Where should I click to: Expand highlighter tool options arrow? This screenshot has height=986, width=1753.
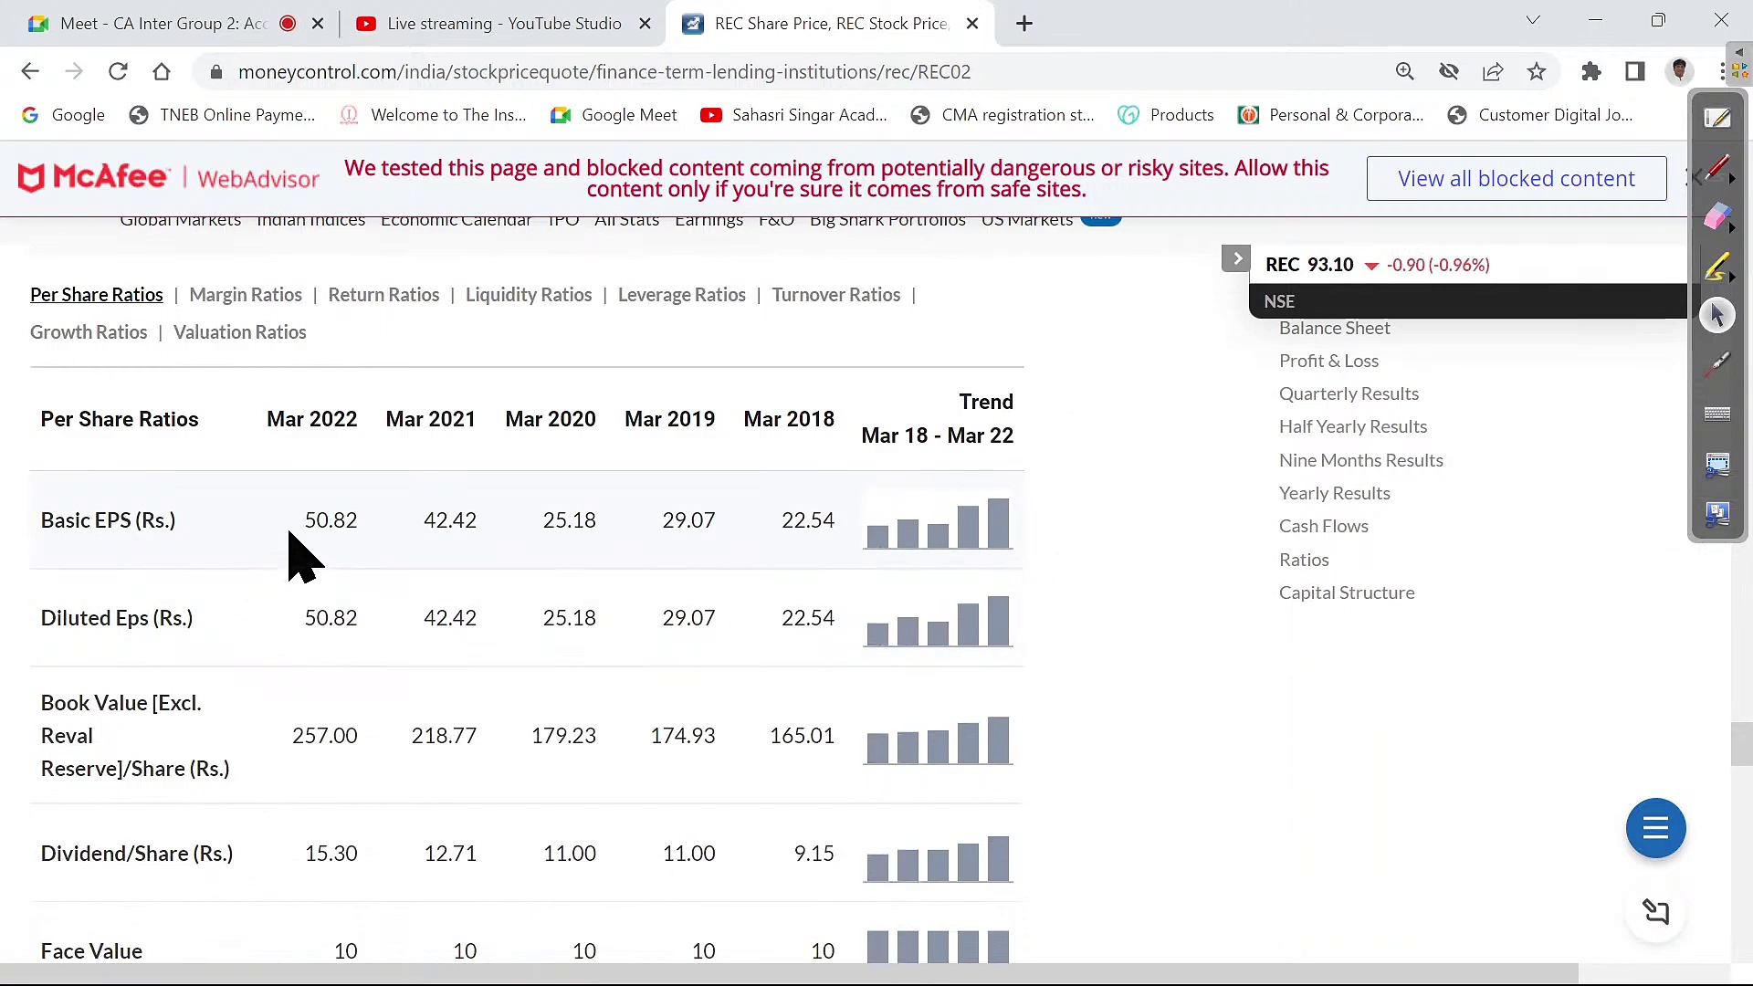1732,276
